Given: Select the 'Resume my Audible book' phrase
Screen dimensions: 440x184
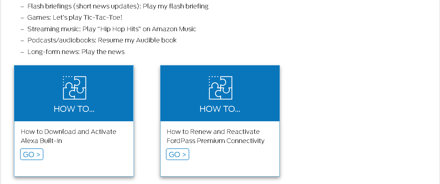Looking at the screenshot, I should tap(137, 40).
